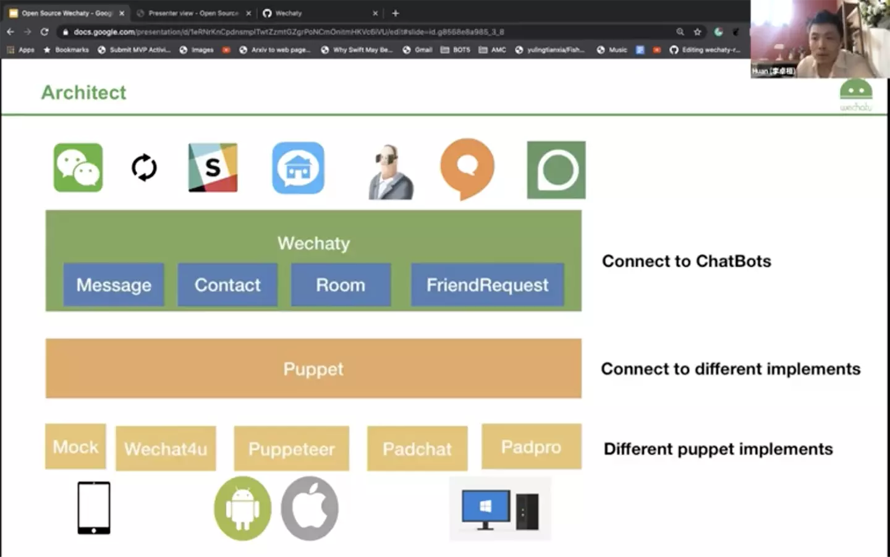
Task: Click the Wechaty label in green layer
Action: coord(313,243)
